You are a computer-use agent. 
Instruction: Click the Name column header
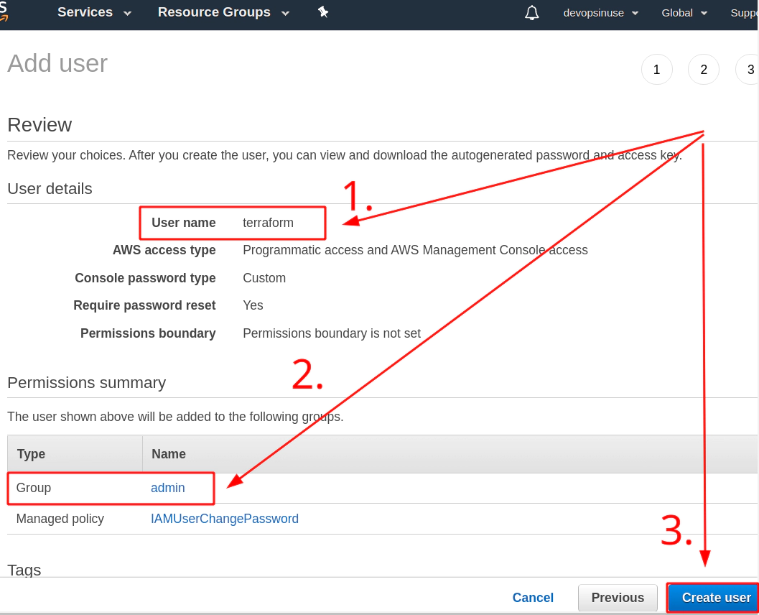click(450, 454)
